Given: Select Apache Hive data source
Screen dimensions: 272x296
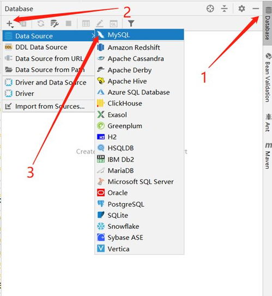Looking at the screenshot, I should point(140,81).
